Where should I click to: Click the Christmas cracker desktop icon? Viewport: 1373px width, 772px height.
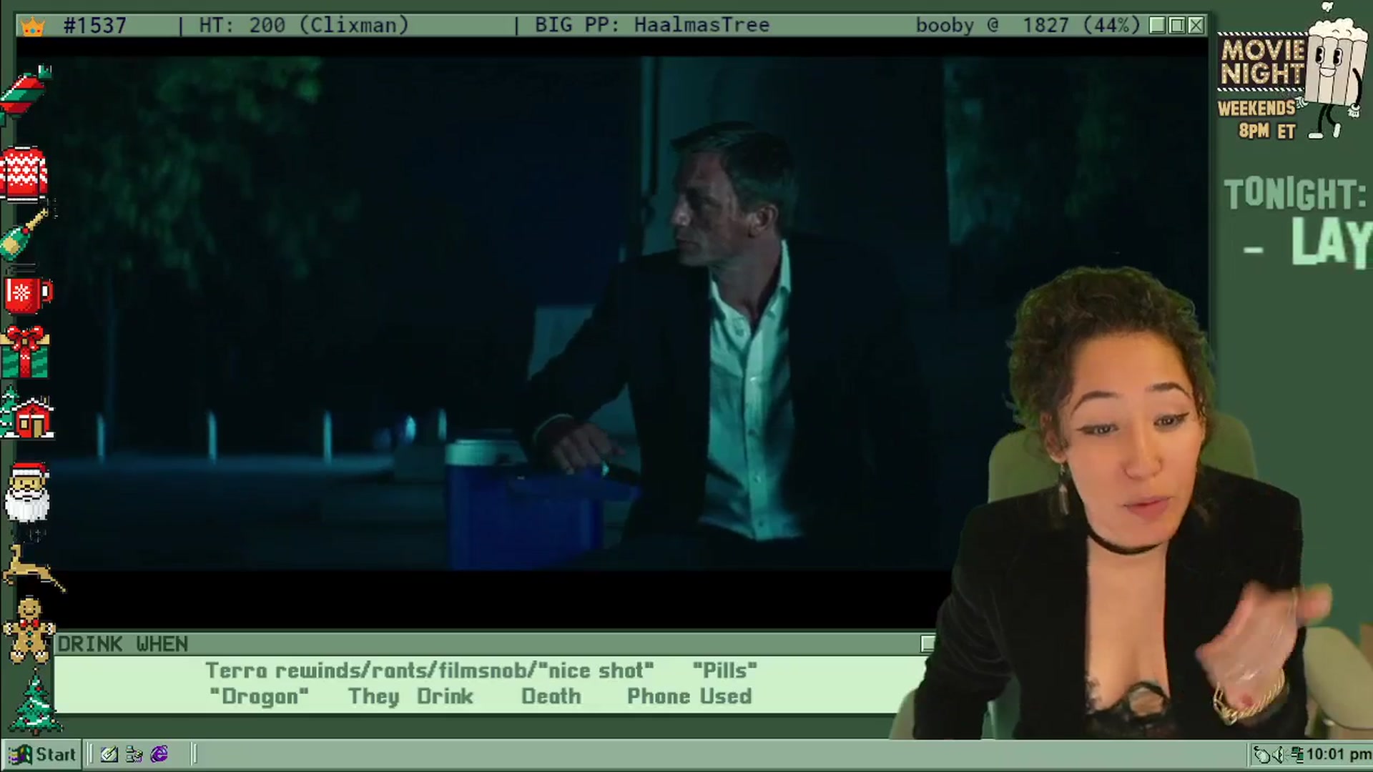pyautogui.click(x=26, y=93)
